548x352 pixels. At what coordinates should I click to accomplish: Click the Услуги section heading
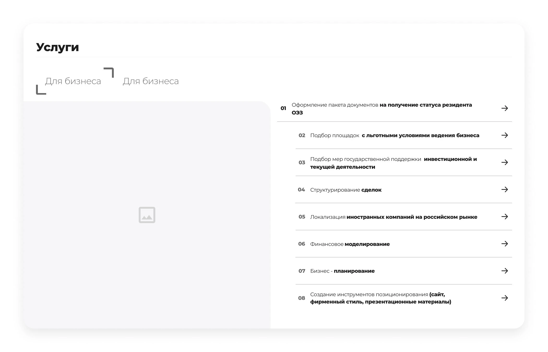coord(57,47)
